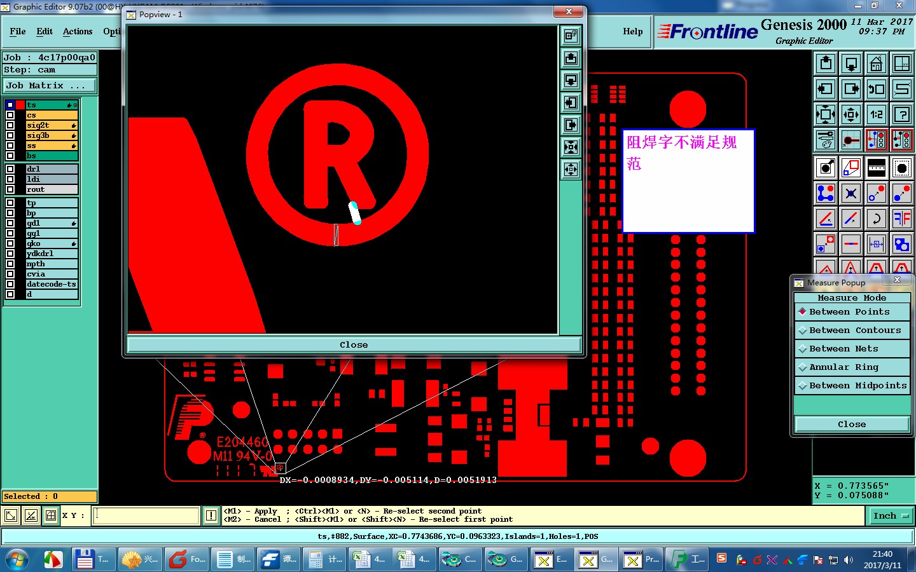This screenshot has height=572, width=916.
Task: Click the dimension width icon
Action: 877,244
